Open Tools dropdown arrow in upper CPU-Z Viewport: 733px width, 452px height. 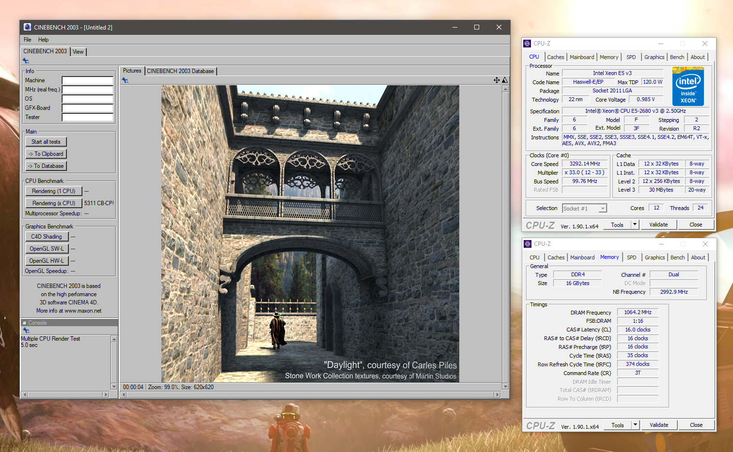point(635,225)
